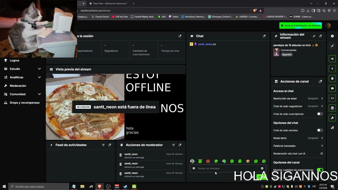Pop out the session stats panel

pyautogui.click(x=180, y=36)
